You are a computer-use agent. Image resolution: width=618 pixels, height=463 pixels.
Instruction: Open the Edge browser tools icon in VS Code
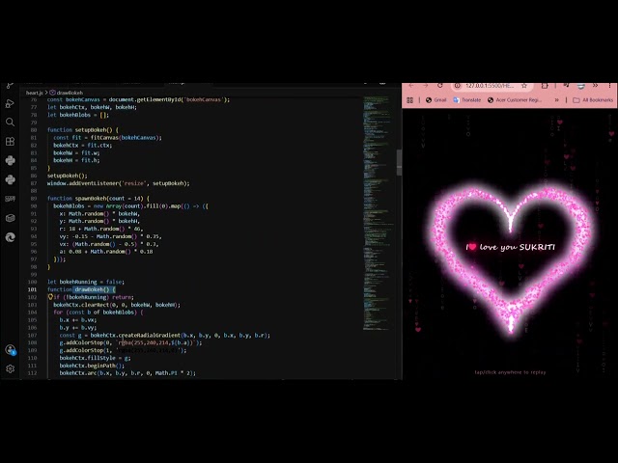tap(10, 237)
